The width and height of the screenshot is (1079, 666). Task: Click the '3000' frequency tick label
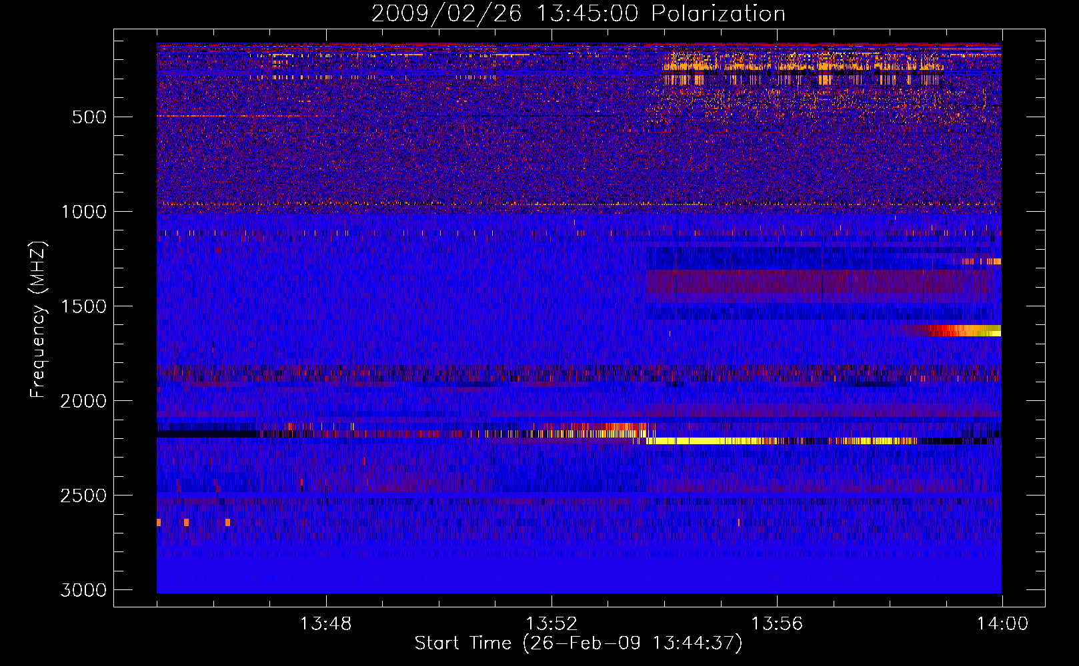point(83,590)
